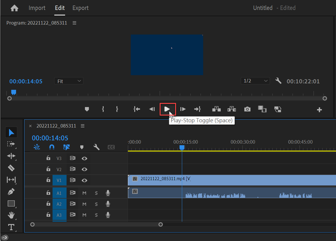Open the Fit zoom level dropdown
This screenshot has height=241, width=336.
pyautogui.click(x=69, y=81)
